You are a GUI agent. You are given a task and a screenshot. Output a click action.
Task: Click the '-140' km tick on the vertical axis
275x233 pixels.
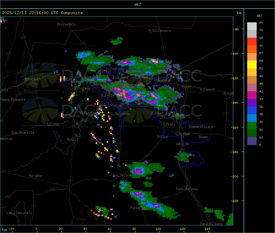pyautogui.click(x=235, y=103)
